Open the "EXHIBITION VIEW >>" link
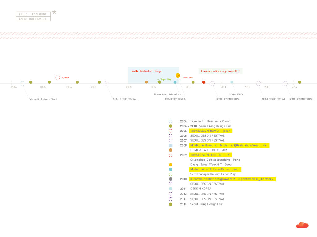The width and height of the screenshot is (317, 237). [33, 19]
